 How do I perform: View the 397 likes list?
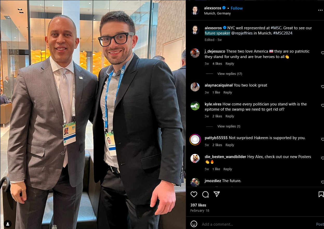(x=198, y=205)
